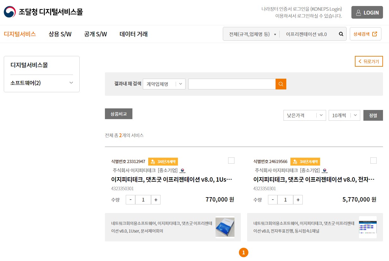Open the 데이터 거래 menu
The height and width of the screenshot is (261, 389).
(134, 34)
